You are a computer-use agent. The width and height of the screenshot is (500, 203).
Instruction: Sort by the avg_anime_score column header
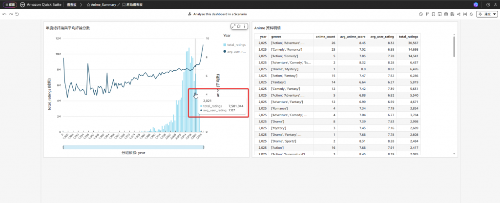point(353,37)
